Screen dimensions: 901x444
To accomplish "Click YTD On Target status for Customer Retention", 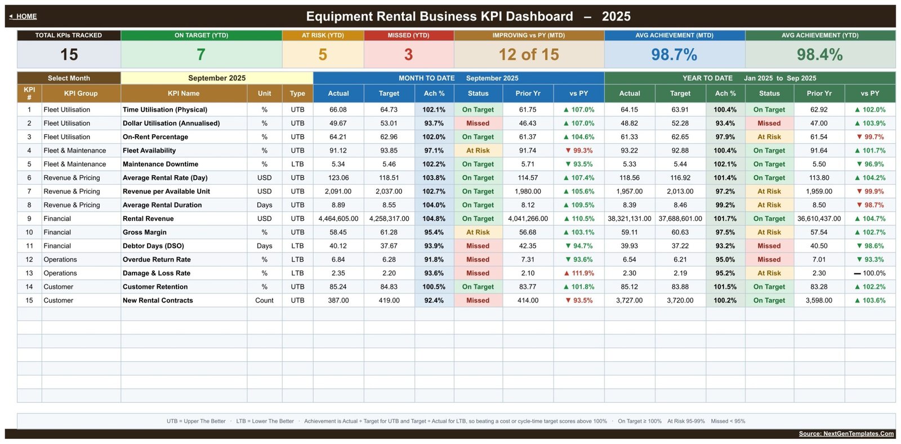I will click(769, 287).
